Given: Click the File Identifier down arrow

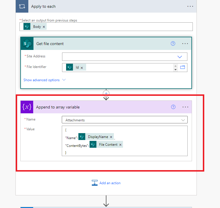Looking at the screenshot, I should [175, 69].
